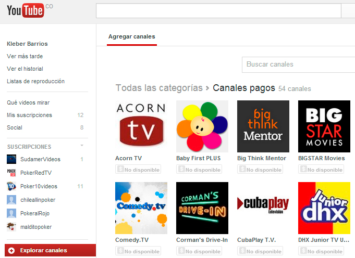The width and height of the screenshot is (355, 258).
Task: Click No disponible under Baby First PLUS
Action: [199, 170]
